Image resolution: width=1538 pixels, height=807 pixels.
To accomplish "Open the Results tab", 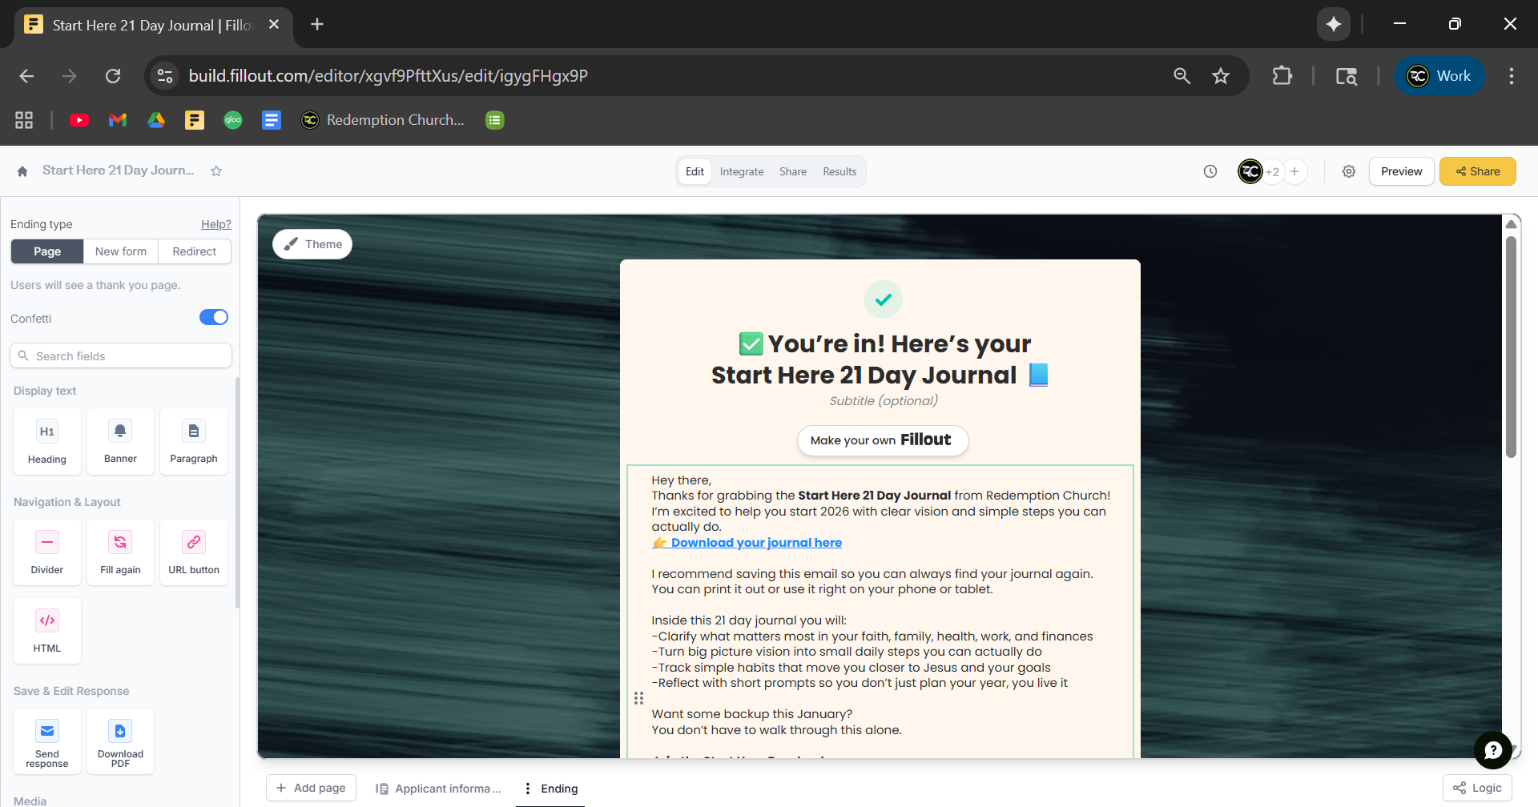I will [x=839, y=171].
